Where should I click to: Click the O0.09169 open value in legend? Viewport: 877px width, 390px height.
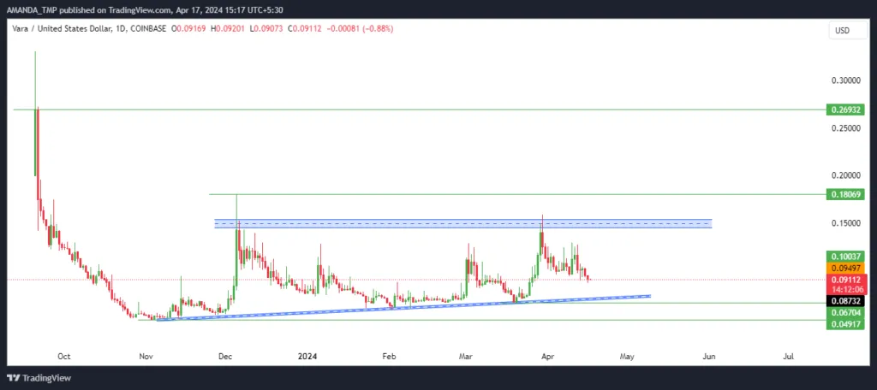[189, 28]
